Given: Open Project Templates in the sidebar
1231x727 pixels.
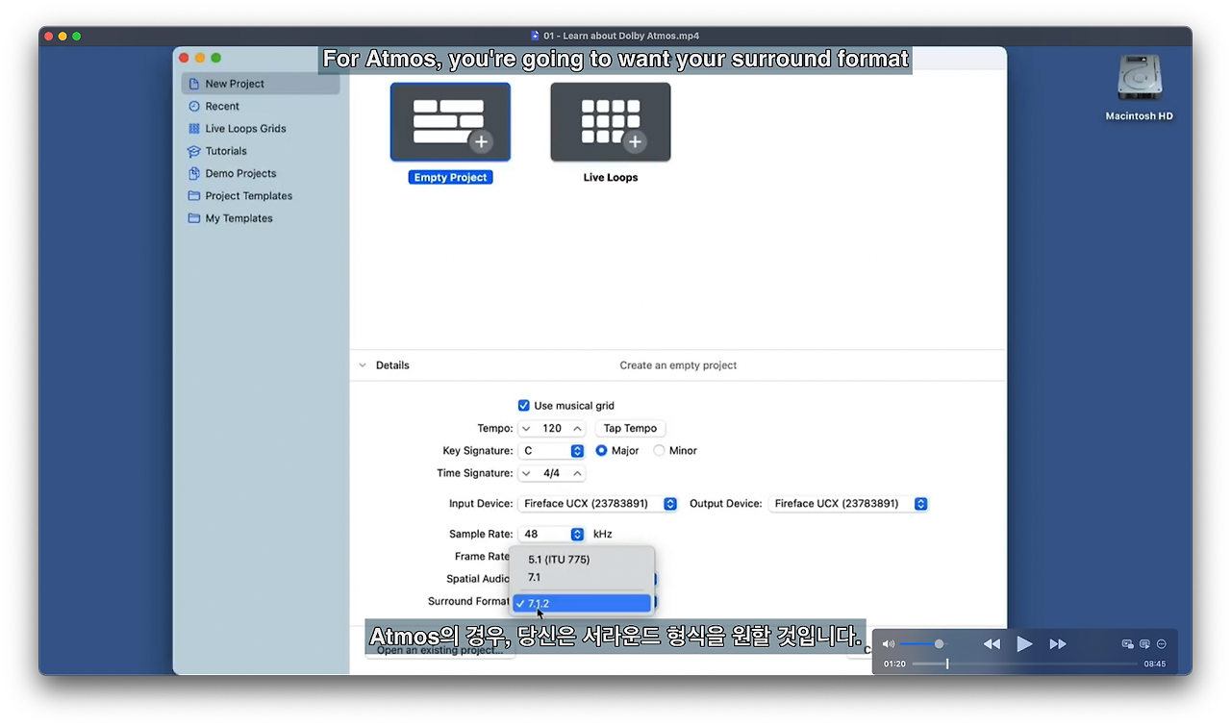Looking at the screenshot, I should tap(261, 196).
